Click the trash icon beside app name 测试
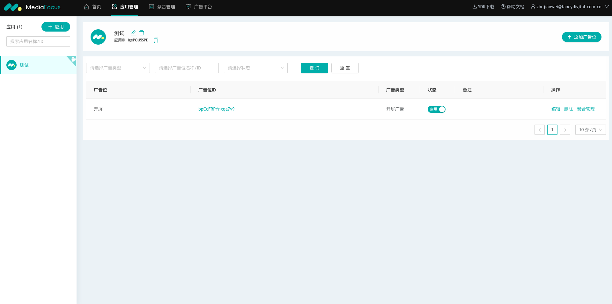Image resolution: width=612 pixels, height=304 pixels. [142, 33]
